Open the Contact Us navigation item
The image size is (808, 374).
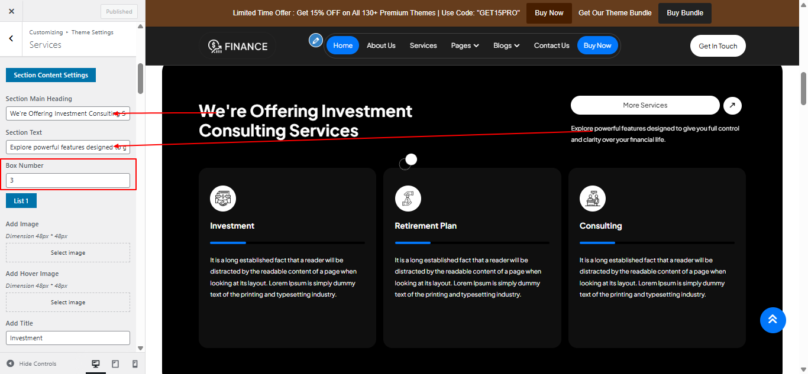point(551,45)
